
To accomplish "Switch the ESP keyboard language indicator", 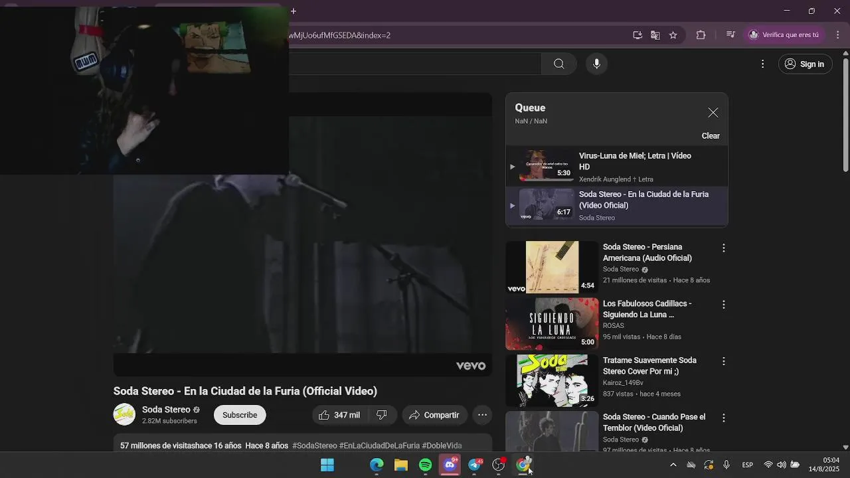I will (748, 465).
